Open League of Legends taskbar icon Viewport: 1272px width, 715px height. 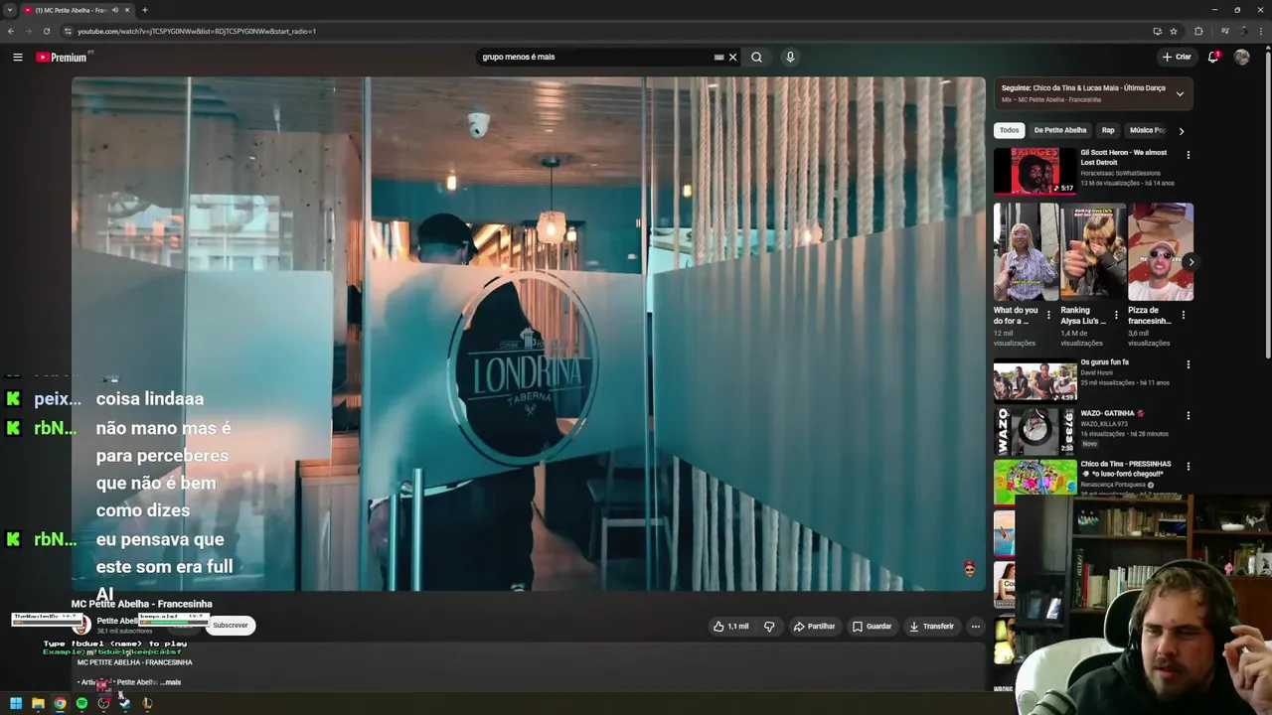tap(147, 703)
